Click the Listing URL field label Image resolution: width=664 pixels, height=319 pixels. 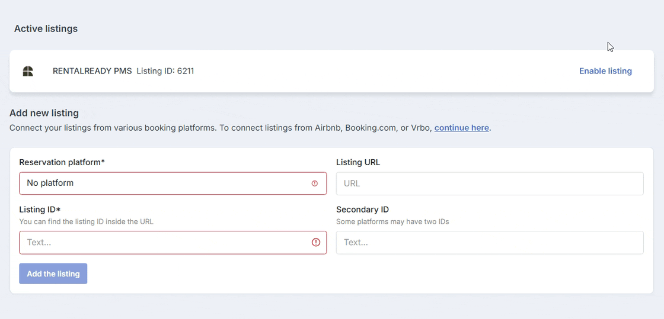tap(358, 162)
